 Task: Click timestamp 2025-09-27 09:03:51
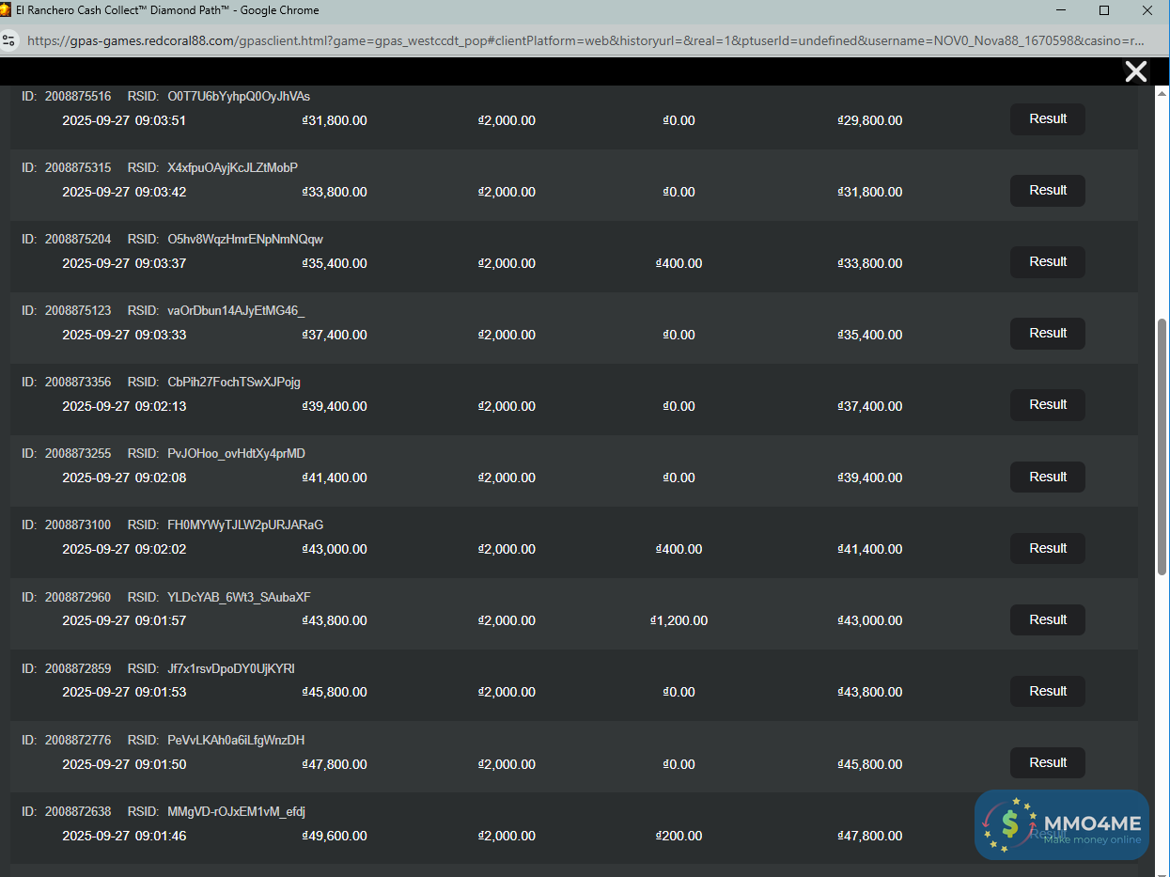pos(124,120)
